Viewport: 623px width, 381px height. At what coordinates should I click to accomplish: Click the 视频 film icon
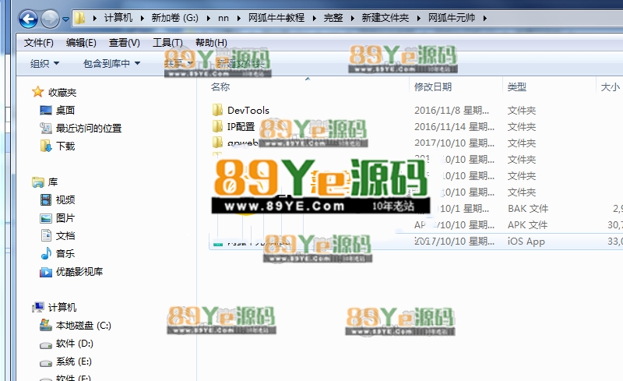click(x=46, y=199)
